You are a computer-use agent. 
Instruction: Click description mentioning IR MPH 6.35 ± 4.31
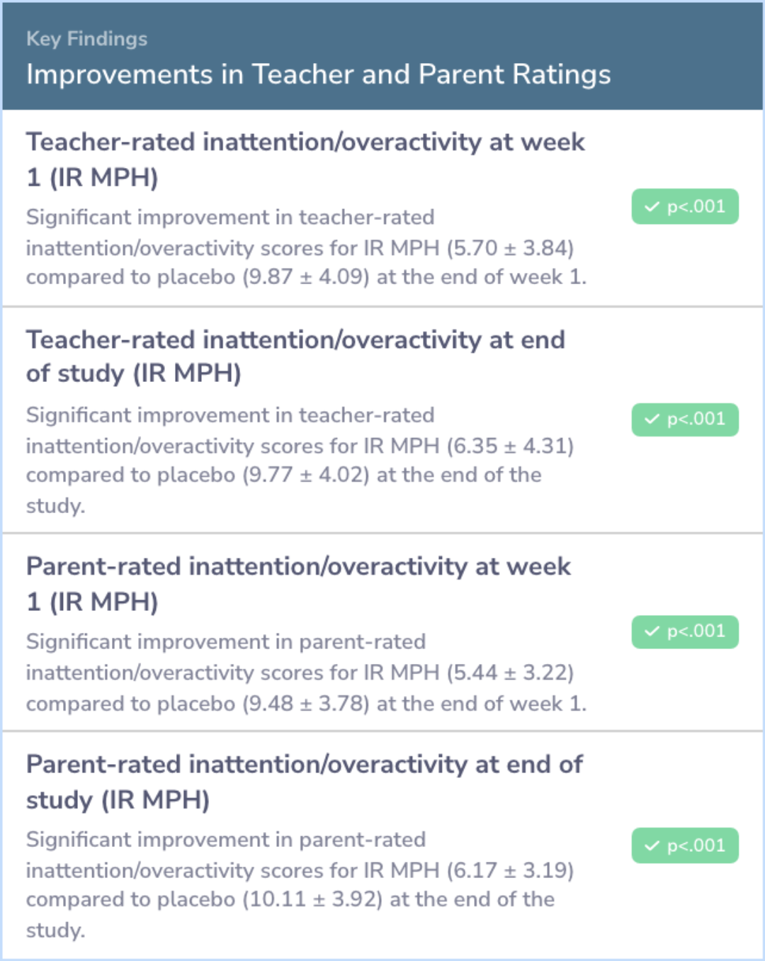(x=300, y=460)
